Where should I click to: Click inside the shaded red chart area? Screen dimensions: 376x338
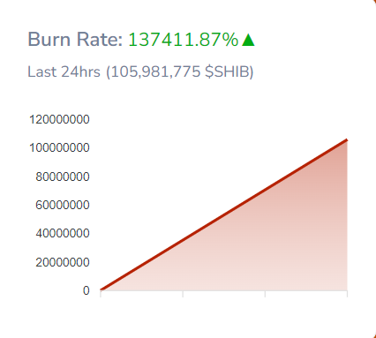click(280, 250)
